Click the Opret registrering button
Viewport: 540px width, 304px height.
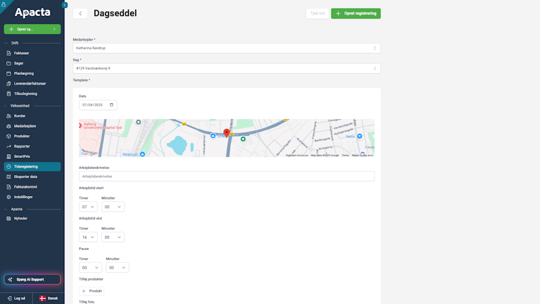pos(356,14)
